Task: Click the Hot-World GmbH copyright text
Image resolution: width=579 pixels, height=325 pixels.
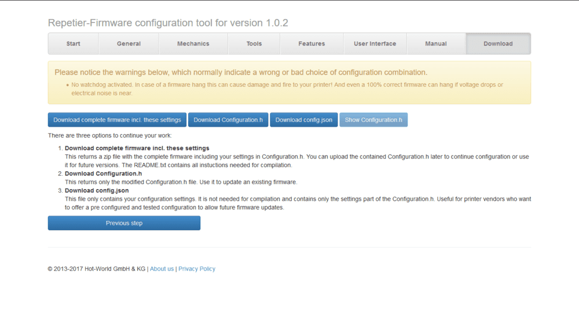Action: [96, 269]
